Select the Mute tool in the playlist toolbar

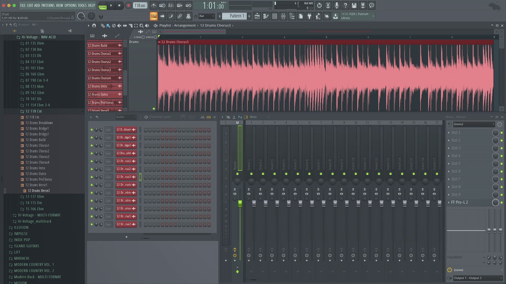pos(119,26)
